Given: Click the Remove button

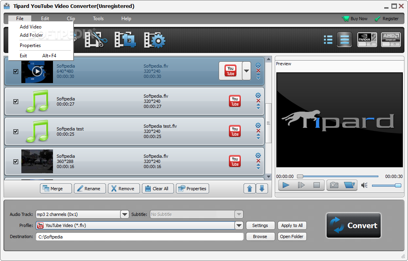Looking at the screenshot, I should (124, 188).
